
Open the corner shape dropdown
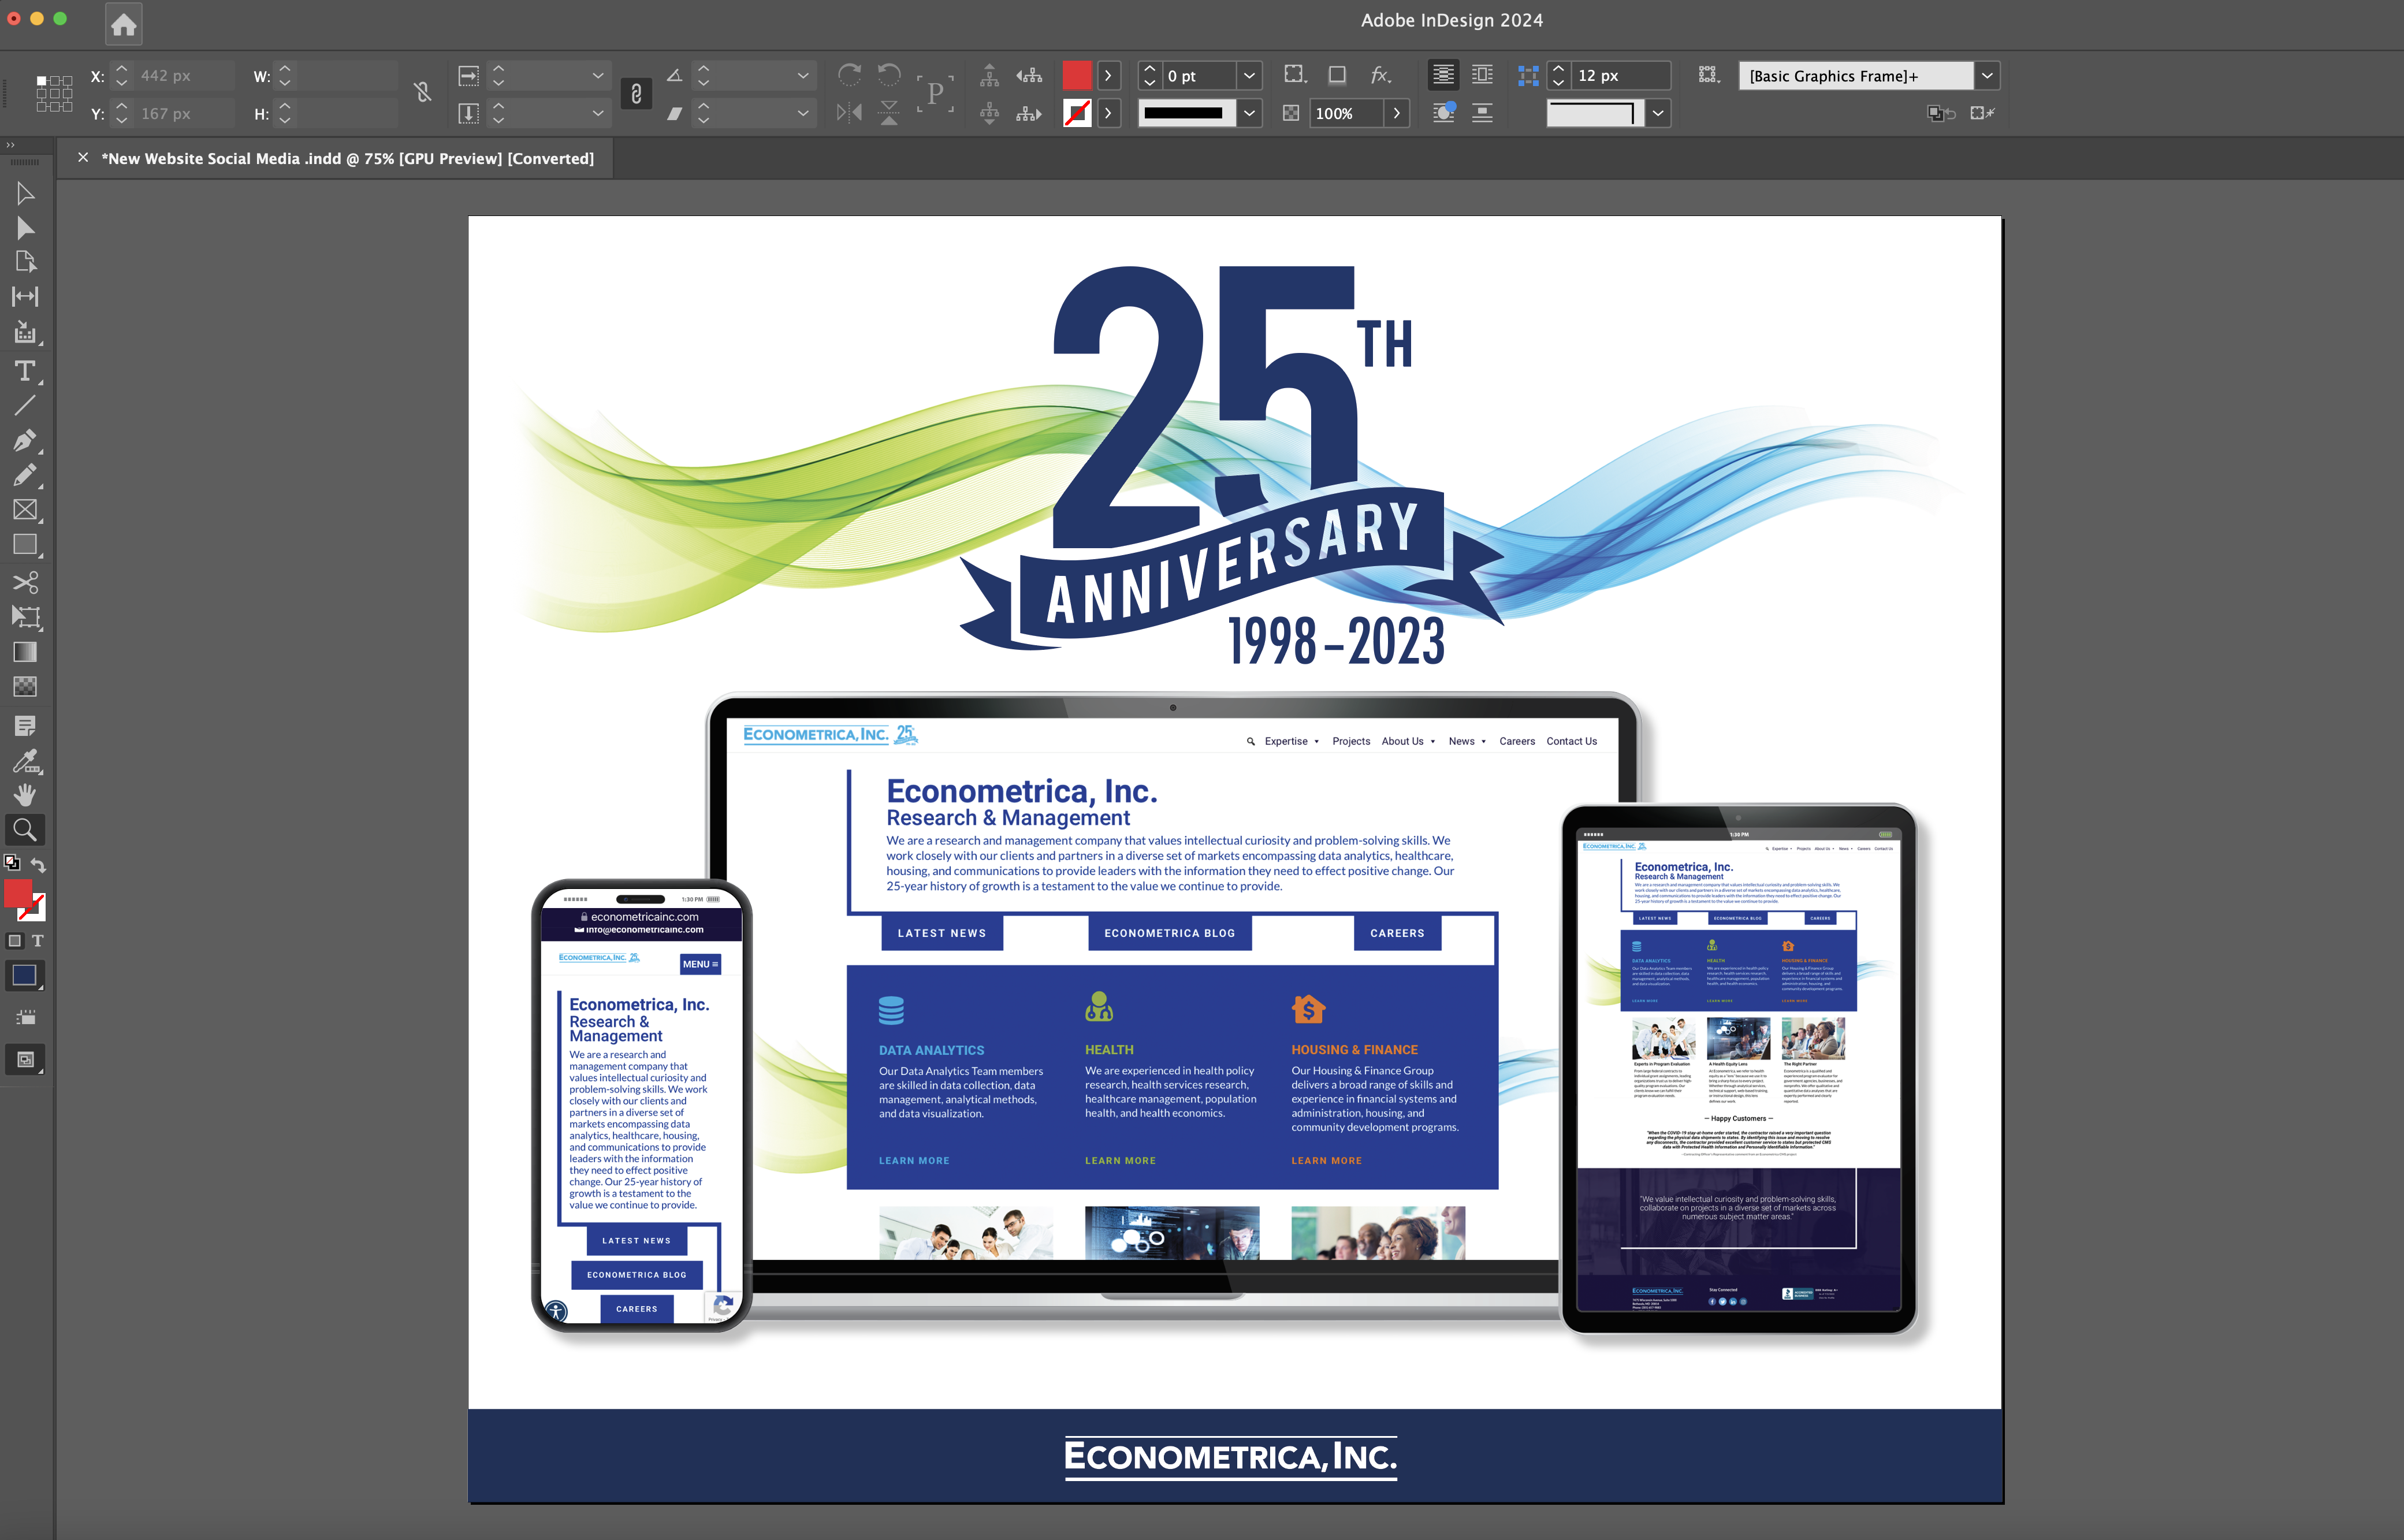pyautogui.click(x=1658, y=113)
